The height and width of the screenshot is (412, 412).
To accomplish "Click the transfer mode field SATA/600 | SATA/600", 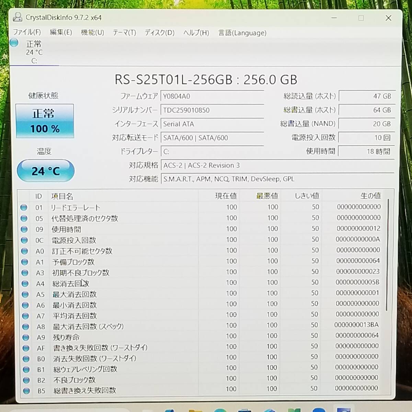I will (212, 138).
